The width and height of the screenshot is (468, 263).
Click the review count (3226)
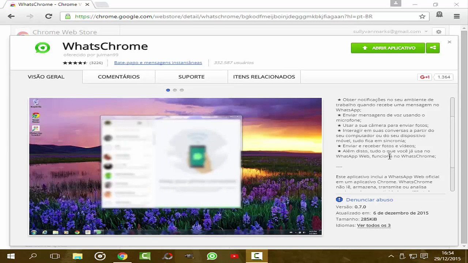[x=96, y=63]
